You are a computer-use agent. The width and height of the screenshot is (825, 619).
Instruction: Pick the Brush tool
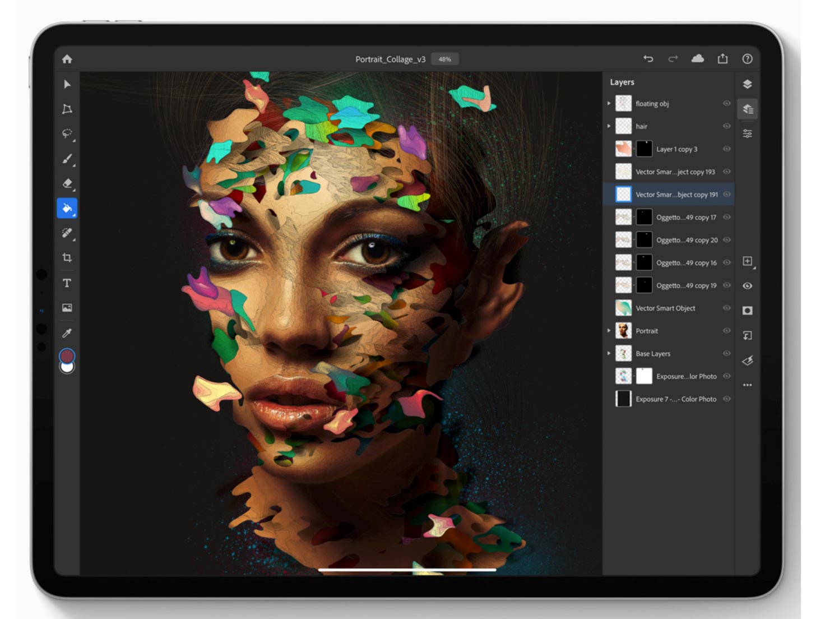click(x=67, y=159)
